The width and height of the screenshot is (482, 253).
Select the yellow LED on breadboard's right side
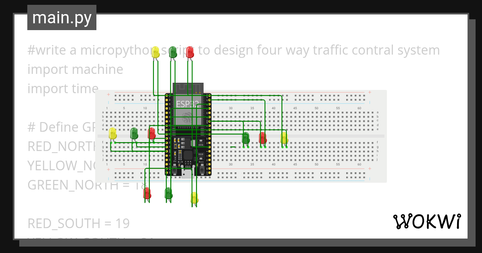pyautogui.click(x=284, y=138)
